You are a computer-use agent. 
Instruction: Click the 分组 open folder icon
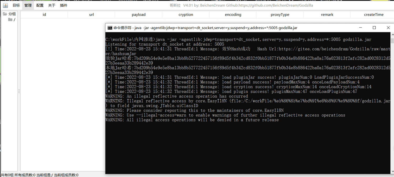click(5, 14)
